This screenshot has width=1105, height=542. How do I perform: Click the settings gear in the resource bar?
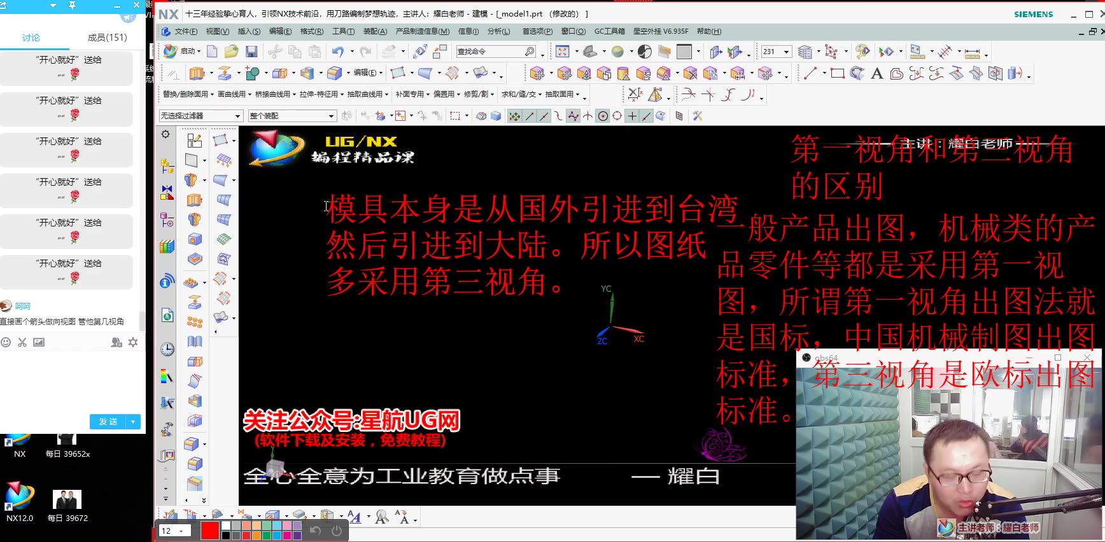click(165, 134)
